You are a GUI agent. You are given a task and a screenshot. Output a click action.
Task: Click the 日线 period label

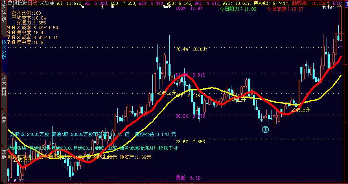tap(33, 3)
